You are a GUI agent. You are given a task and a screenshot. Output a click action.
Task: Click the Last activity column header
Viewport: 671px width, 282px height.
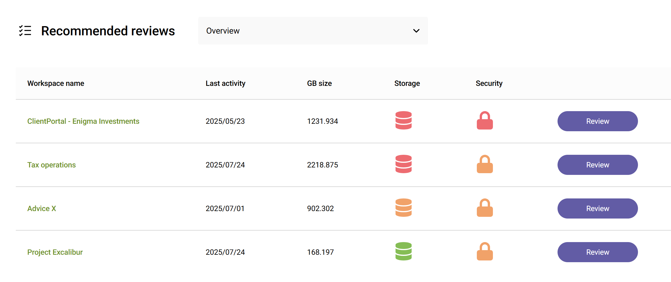pos(225,83)
